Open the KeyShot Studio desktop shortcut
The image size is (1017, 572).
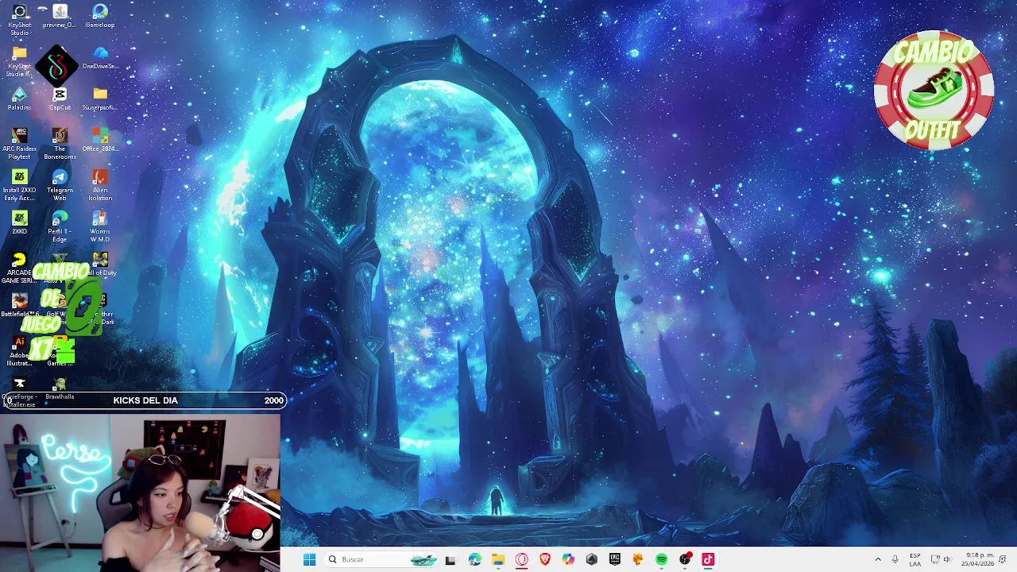click(19, 19)
